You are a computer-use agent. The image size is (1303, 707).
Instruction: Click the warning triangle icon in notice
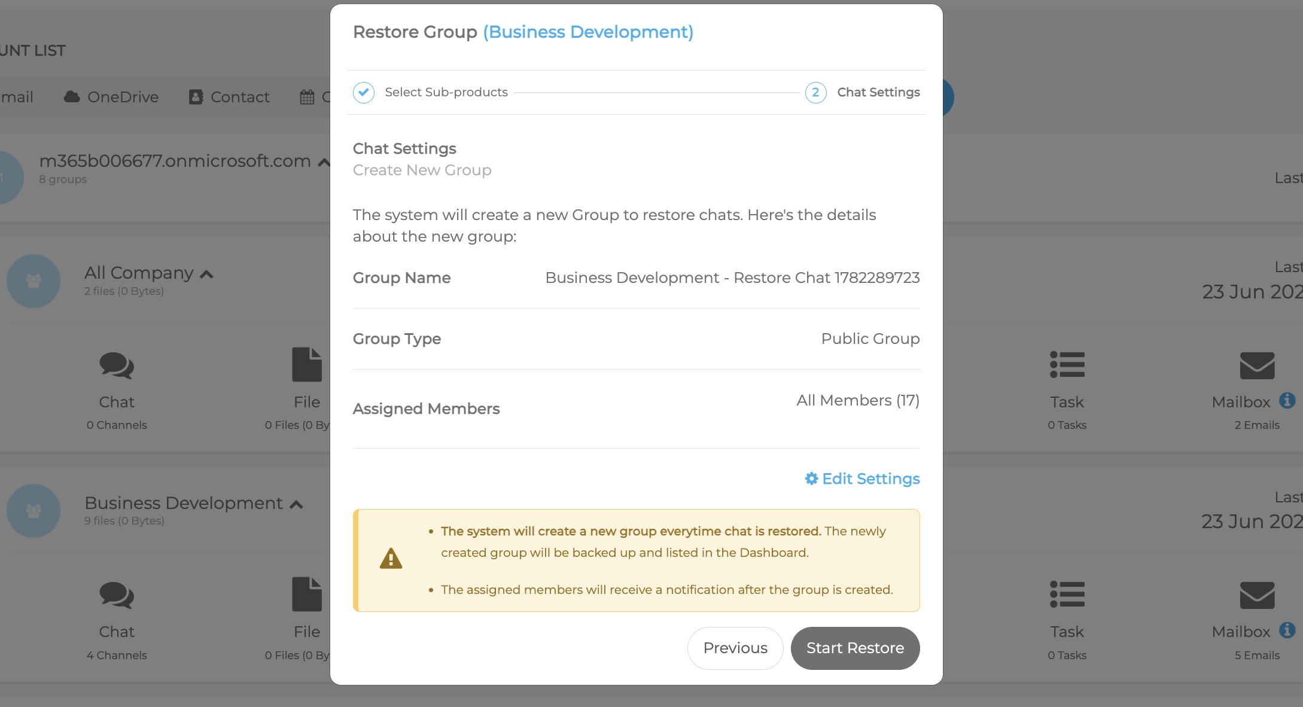[x=391, y=559]
